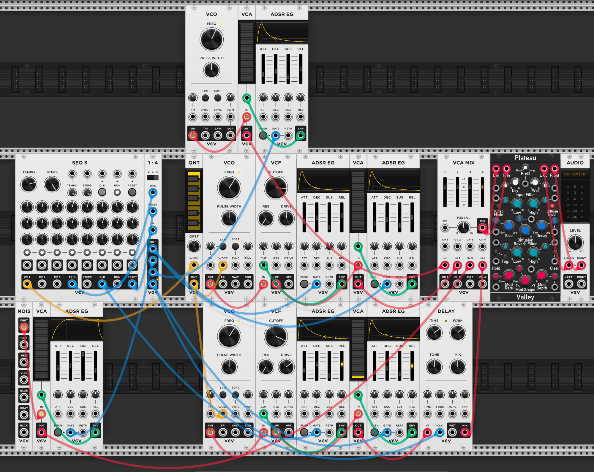This screenshot has height=472, width=594.
Task: Click the QNT module V/OCT input jack
Action: coord(194,265)
